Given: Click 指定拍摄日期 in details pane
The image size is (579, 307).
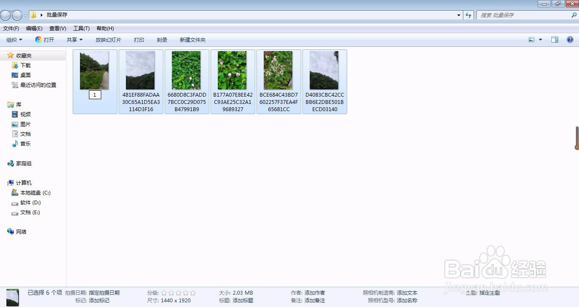Looking at the screenshot, I should click(x=104, y=293).
